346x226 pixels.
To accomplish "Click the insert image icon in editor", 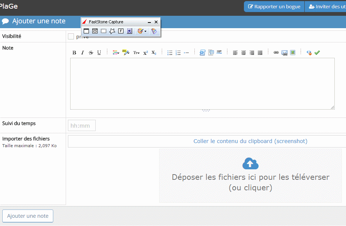I will (x=293, y=53).
